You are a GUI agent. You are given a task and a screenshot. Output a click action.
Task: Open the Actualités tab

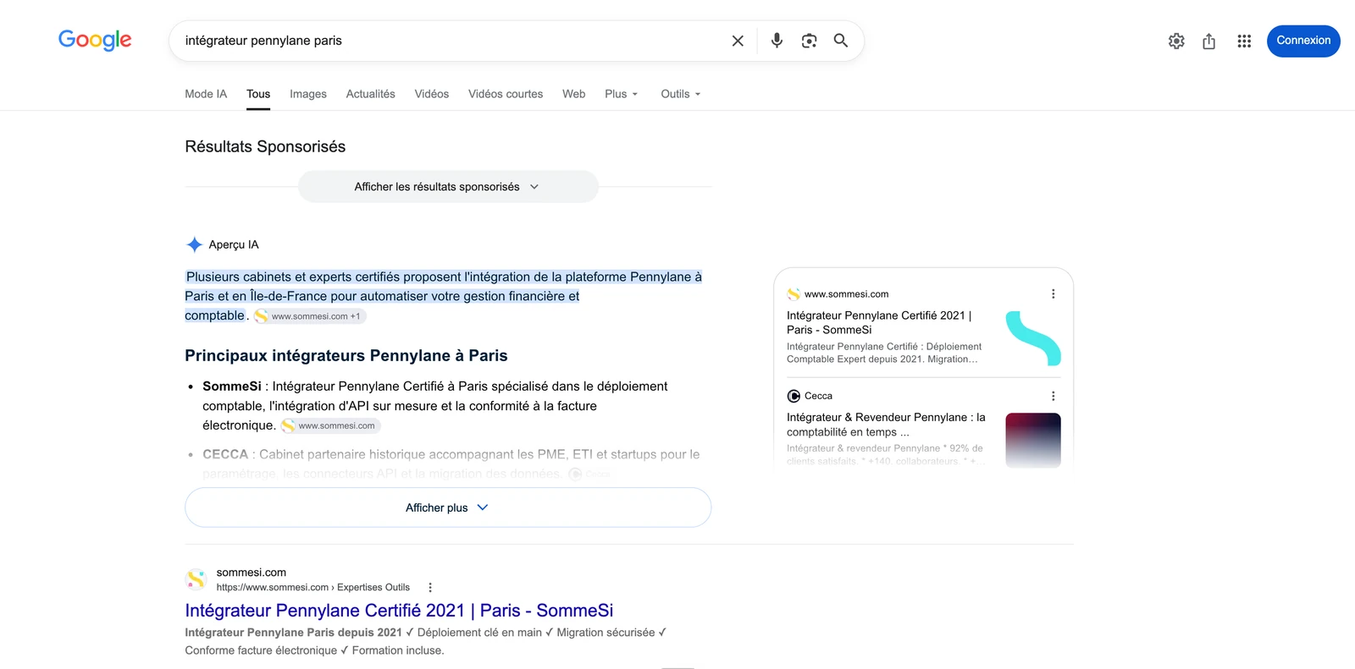coord(370,94)
